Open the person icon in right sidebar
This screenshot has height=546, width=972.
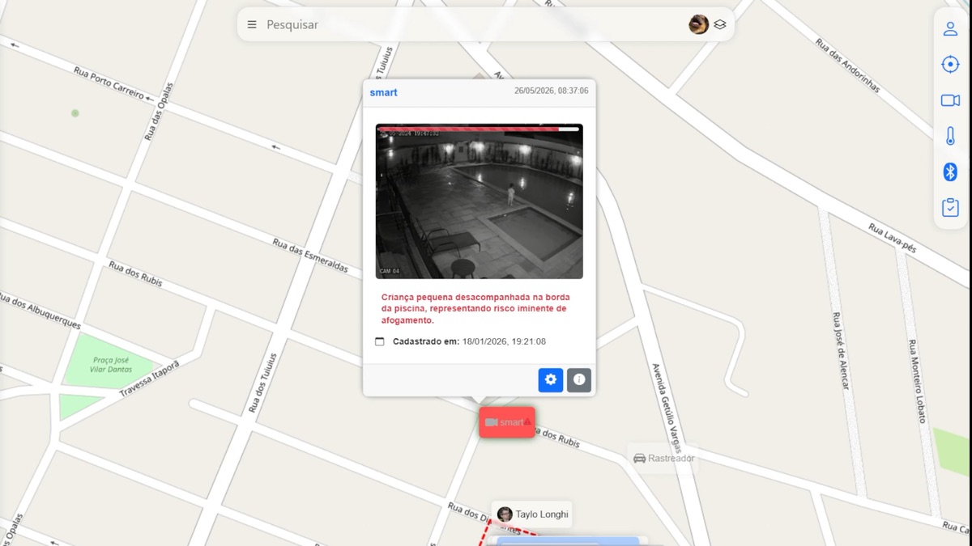point(950,28)
